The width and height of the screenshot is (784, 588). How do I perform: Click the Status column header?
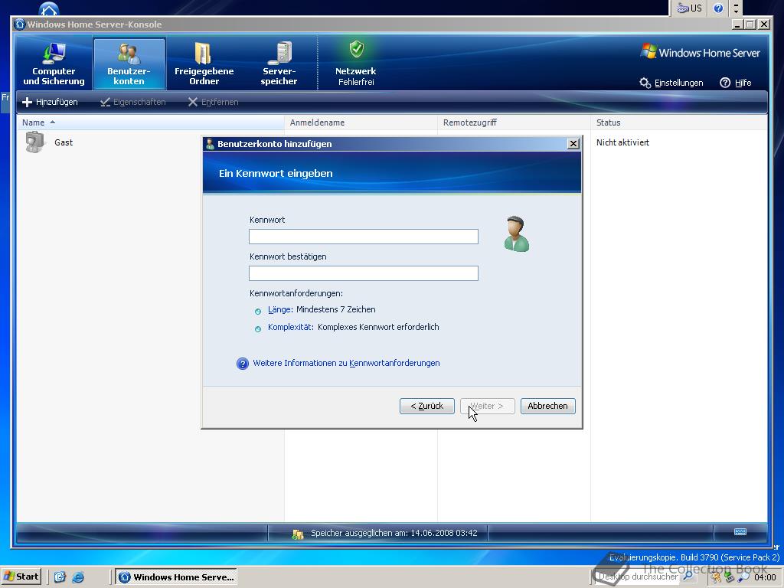point(679,122)
